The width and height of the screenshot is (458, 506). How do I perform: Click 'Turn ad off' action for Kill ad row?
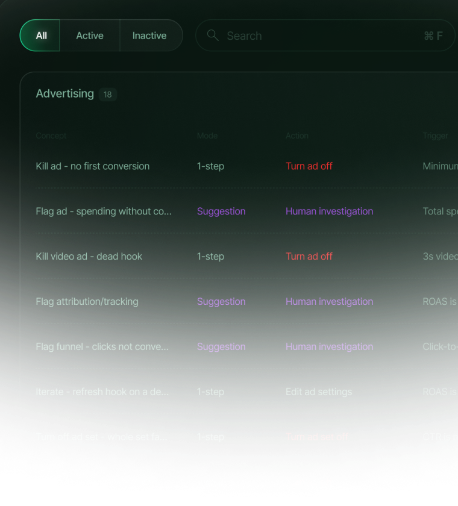[309, 166]
